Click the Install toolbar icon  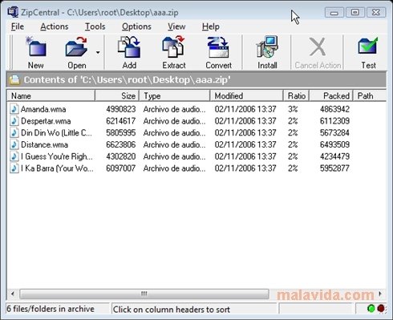click(x=267, y=47)
